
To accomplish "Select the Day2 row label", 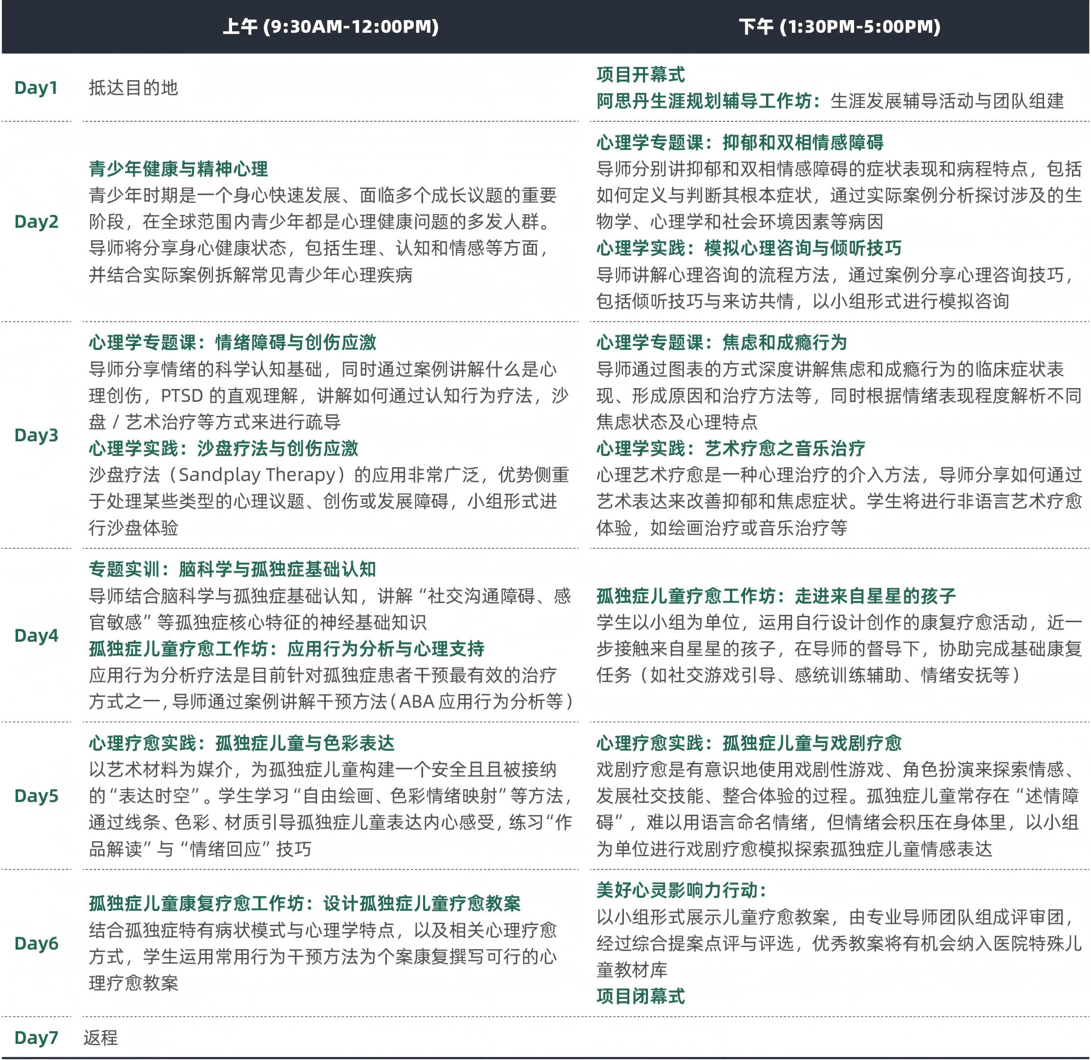I will click(36, 221).
